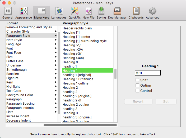Open the General preferences pane
Viewport: 186px width, 138px height.
pos(8,13)
